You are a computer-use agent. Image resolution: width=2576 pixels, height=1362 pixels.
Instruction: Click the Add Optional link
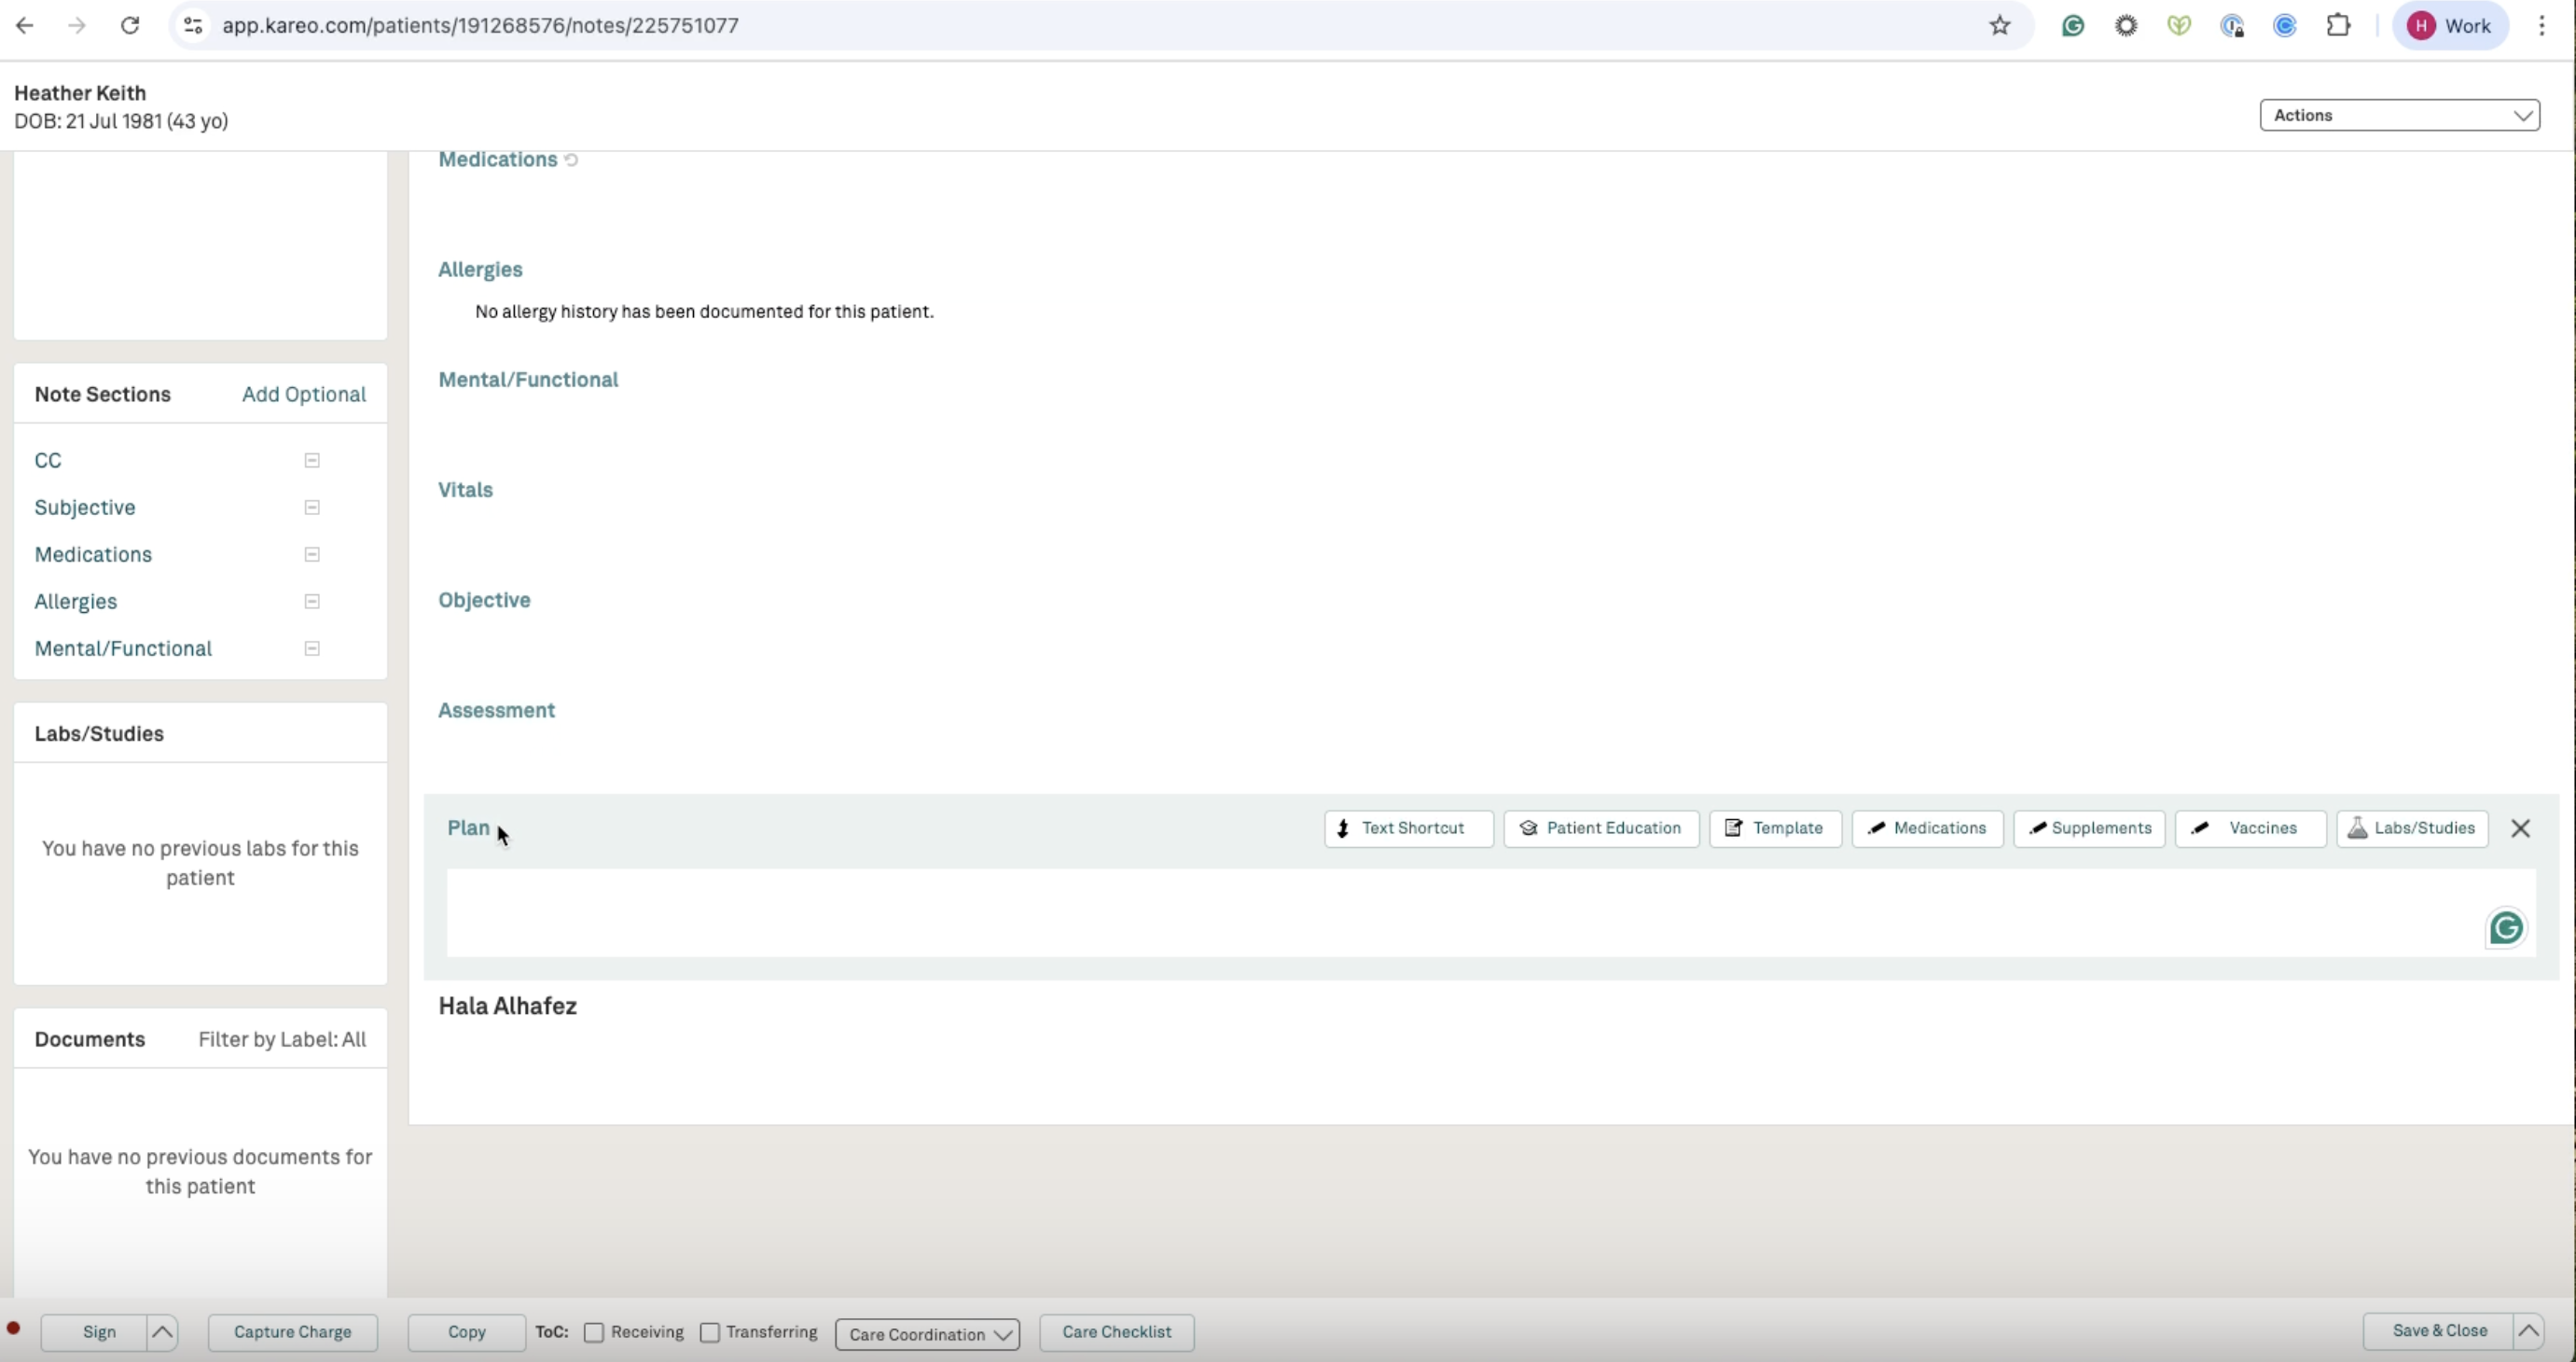[304, 394]
